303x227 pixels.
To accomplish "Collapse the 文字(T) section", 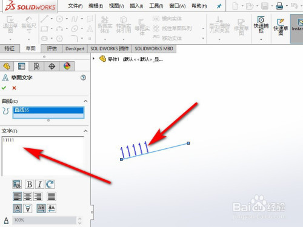I will tap(85, 131).
